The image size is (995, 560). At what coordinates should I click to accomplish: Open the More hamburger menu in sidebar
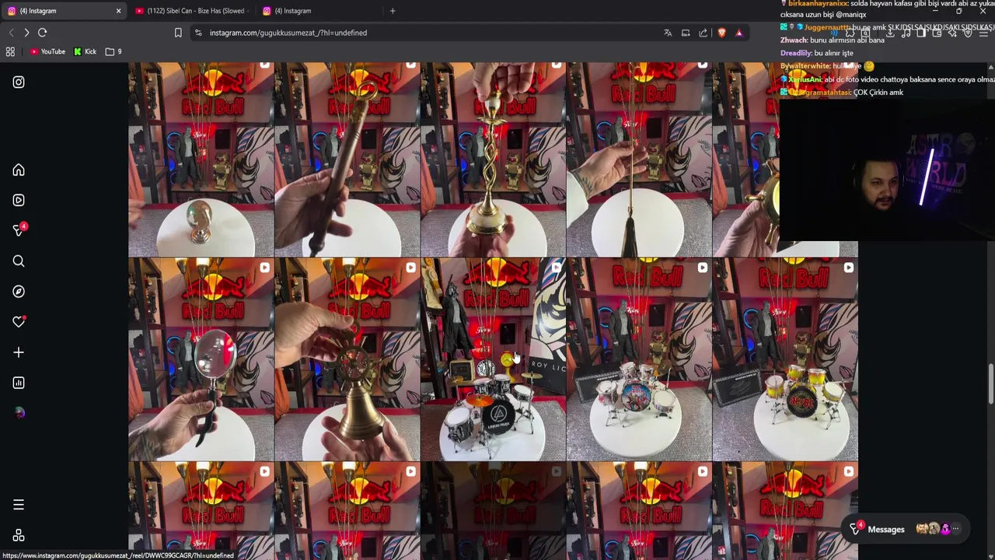pyautogui.click(x=19, y=506)
